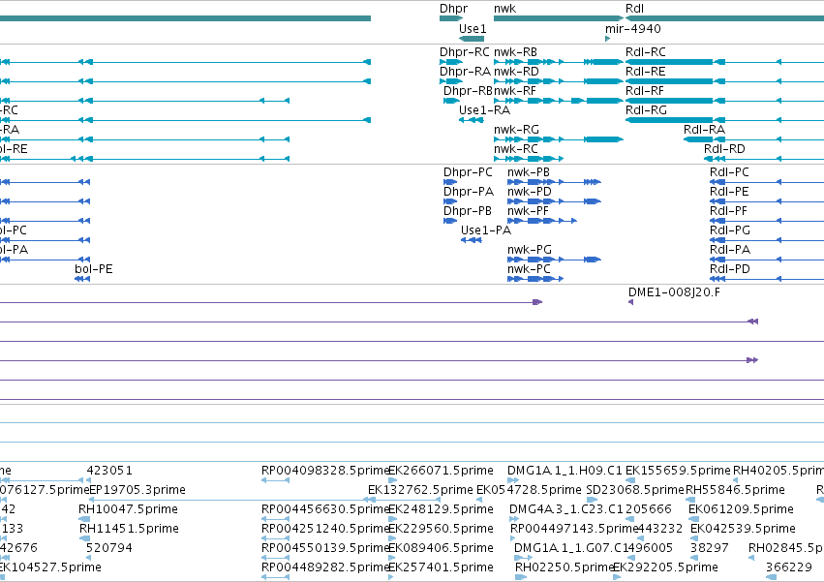Select transcript Dhpr-RA
Viewport: 824px width, 582px height.
[451, 81]
